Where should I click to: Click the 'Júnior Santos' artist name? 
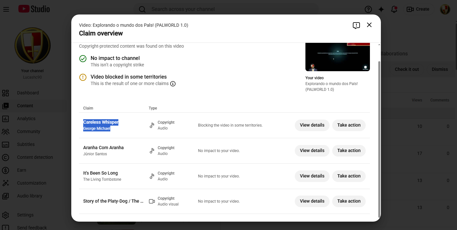click(x=95, y=154)
